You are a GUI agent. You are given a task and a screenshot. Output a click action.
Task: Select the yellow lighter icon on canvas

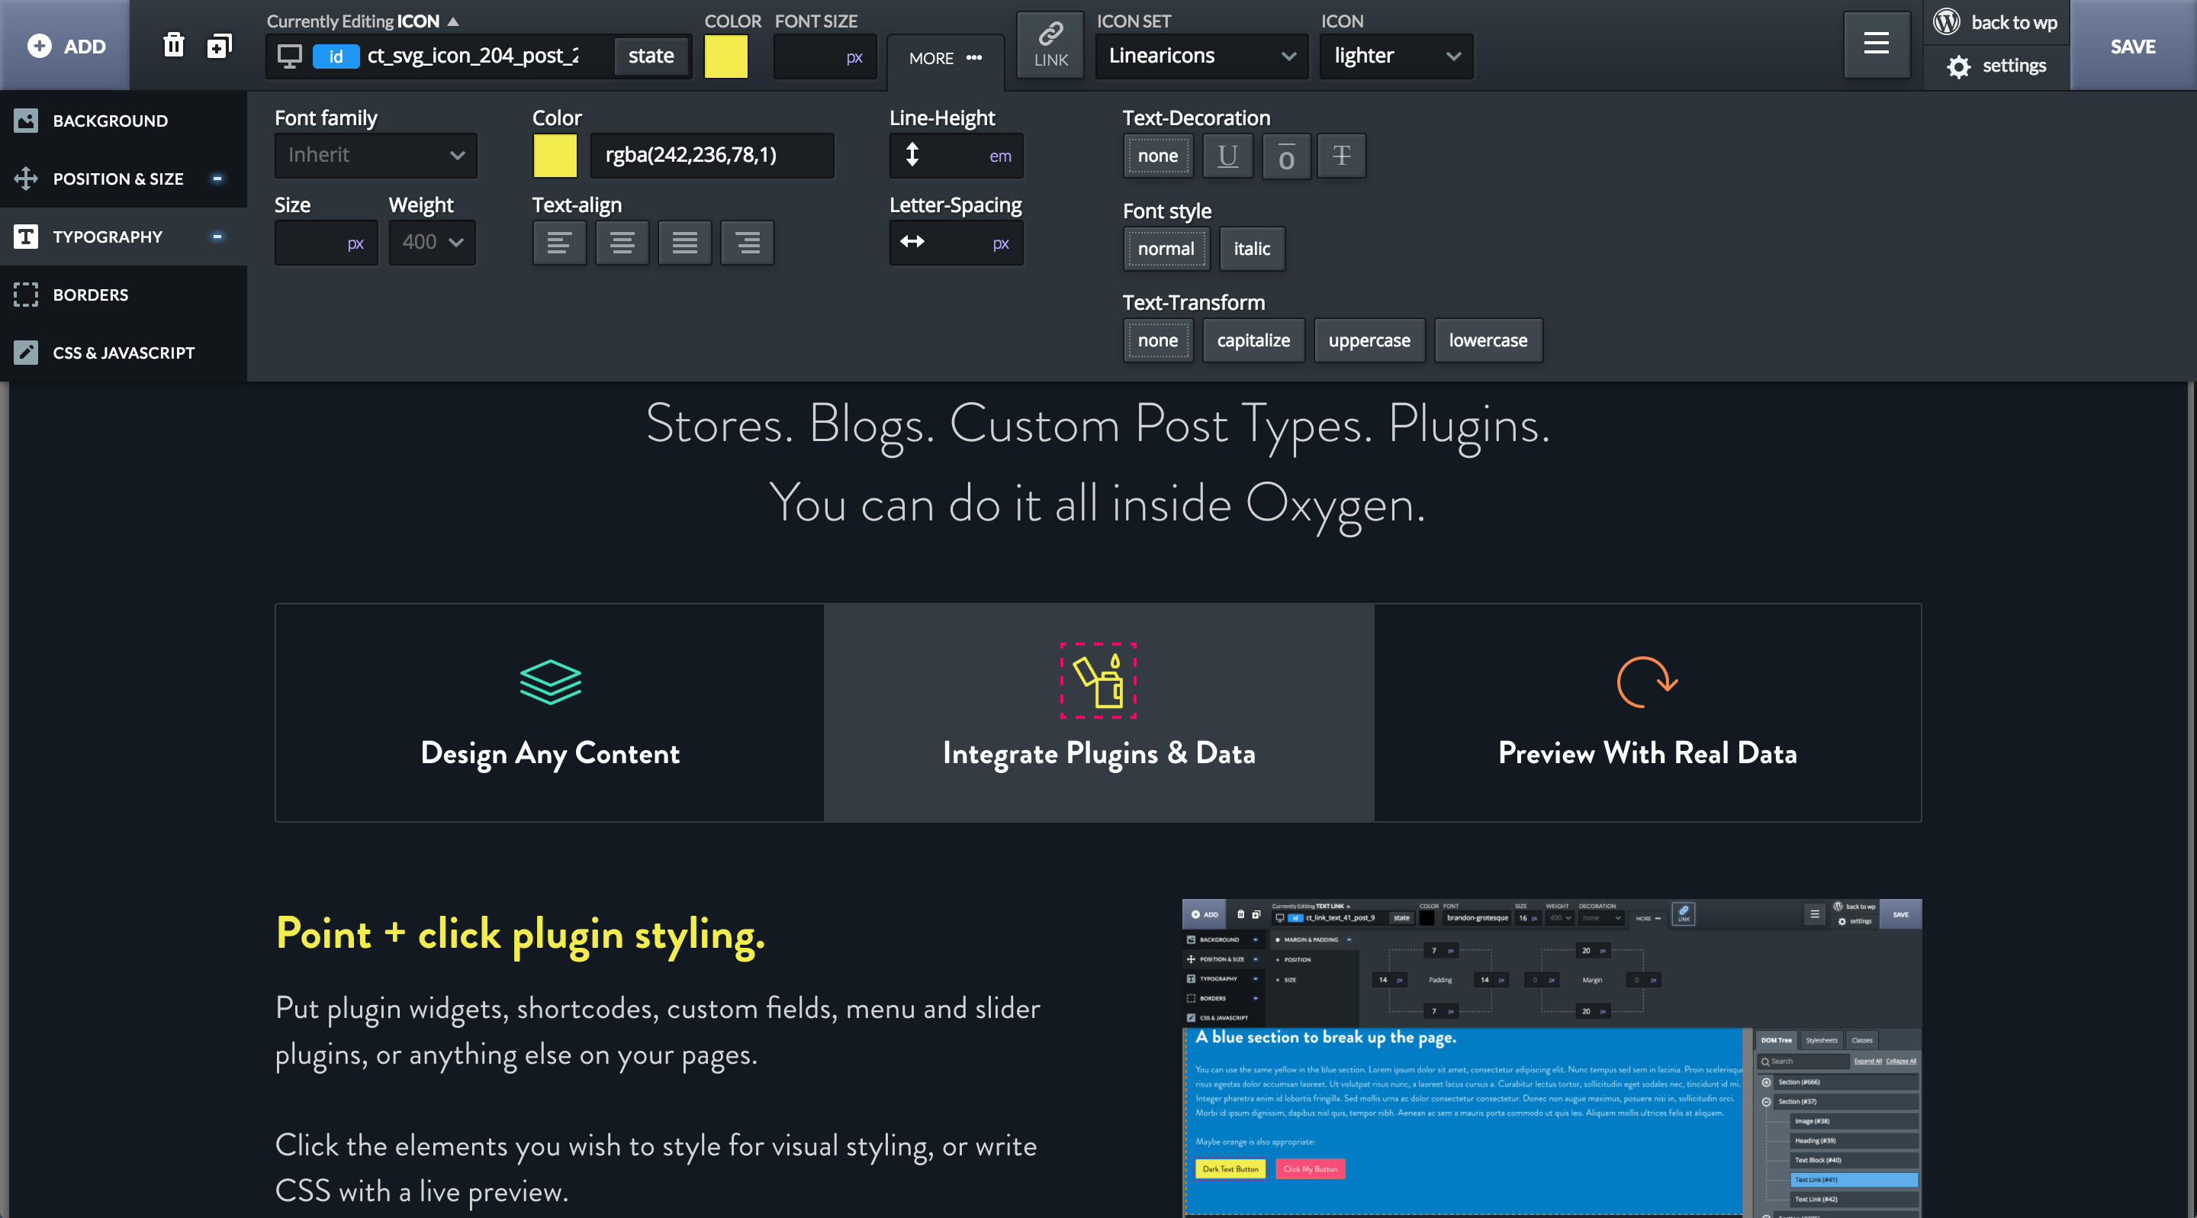tap(1098, 681)
